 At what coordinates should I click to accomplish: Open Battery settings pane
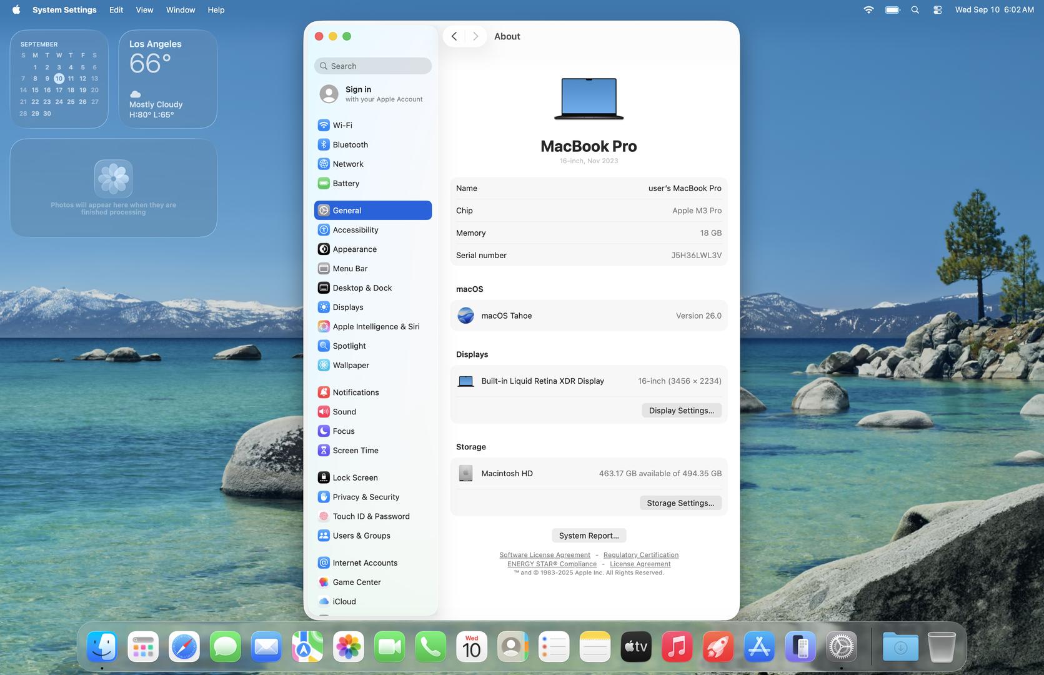(x=373, y=183)
